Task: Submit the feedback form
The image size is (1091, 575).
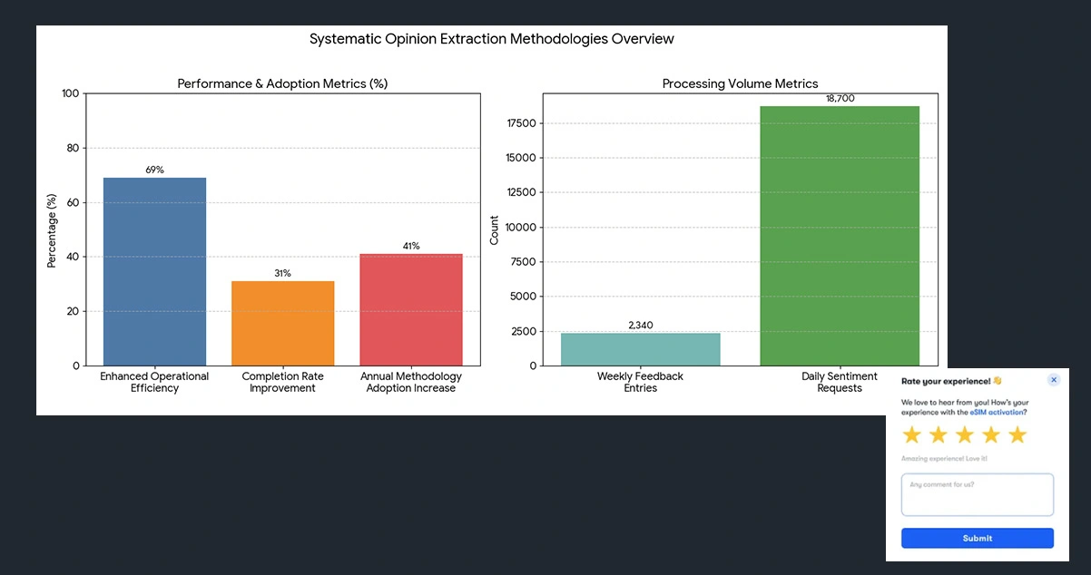Action: tap(977, 538)
